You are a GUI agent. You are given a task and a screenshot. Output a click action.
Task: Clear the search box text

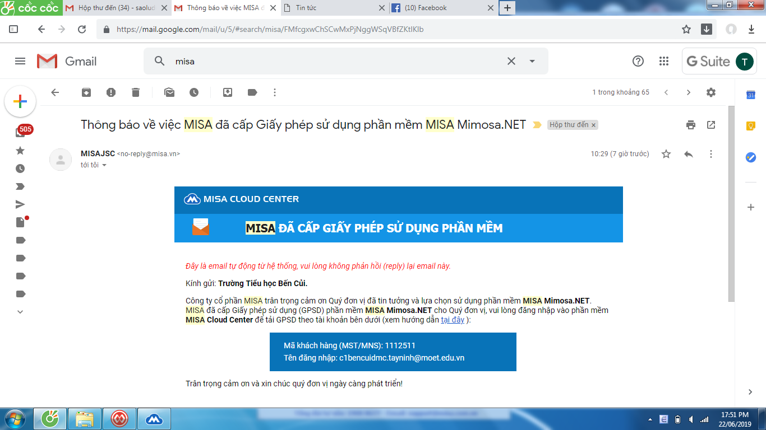[x=511, y=61]
